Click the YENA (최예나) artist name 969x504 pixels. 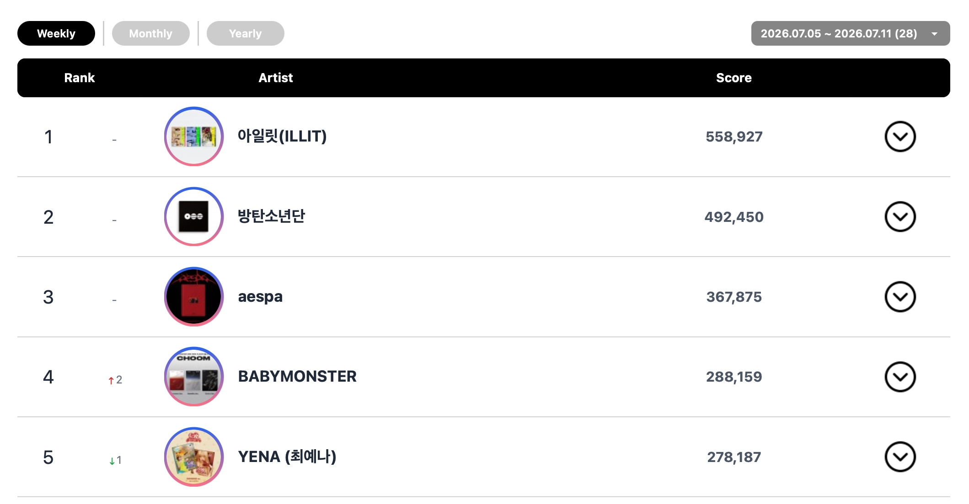287,457
